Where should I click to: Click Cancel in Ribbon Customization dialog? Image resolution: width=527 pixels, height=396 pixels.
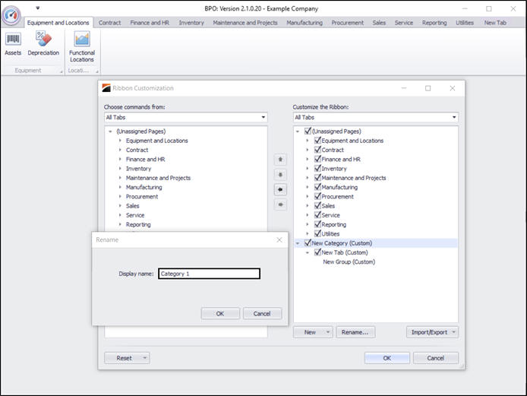coord(436,358)
